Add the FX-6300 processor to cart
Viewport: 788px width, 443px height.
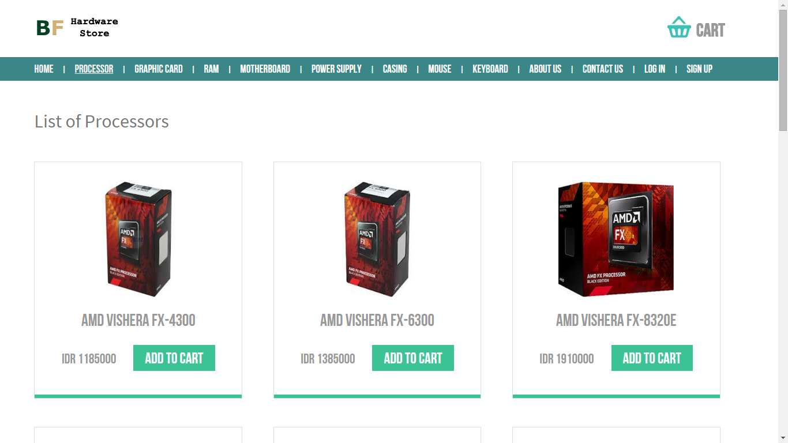pyautogui.click(x=413, y=358)
